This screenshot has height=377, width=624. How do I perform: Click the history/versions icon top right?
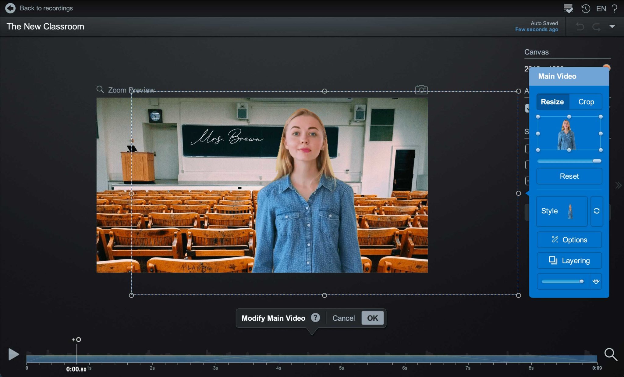[586, 9]
